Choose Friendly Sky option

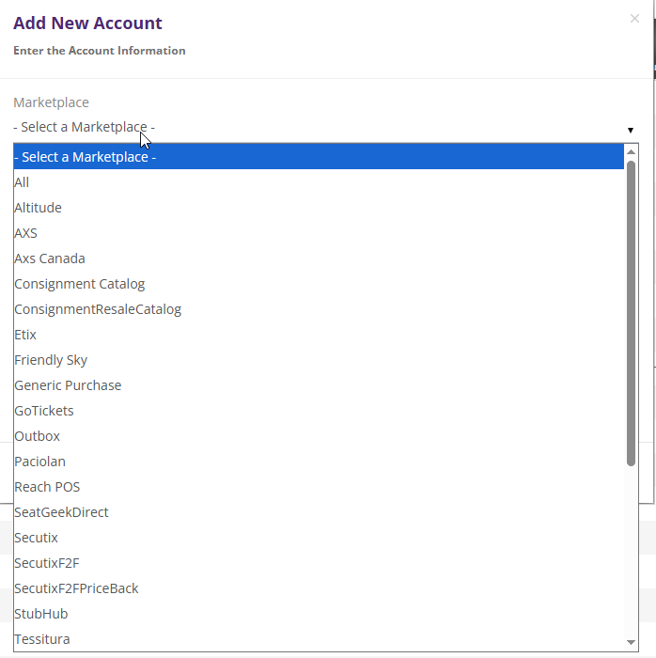[x=51, y=360]
